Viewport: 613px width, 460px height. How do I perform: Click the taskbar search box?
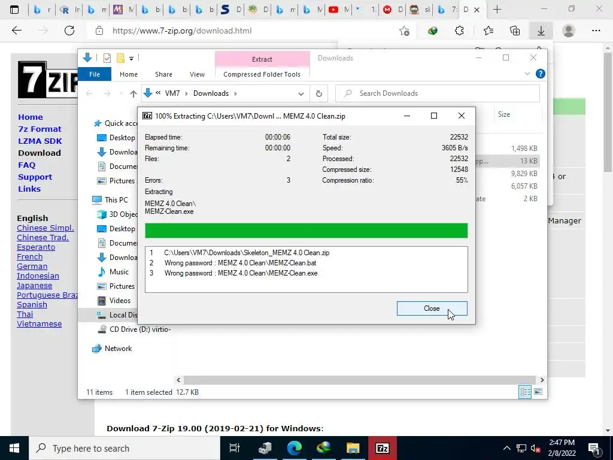(125, 448)
